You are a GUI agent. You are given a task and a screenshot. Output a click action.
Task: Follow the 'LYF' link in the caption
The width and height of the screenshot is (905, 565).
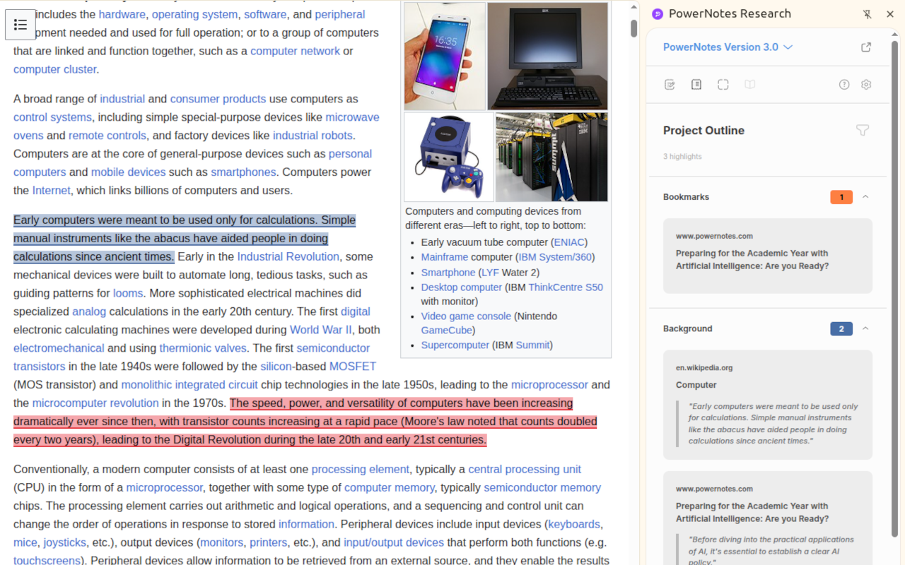(x=490, y=273)
